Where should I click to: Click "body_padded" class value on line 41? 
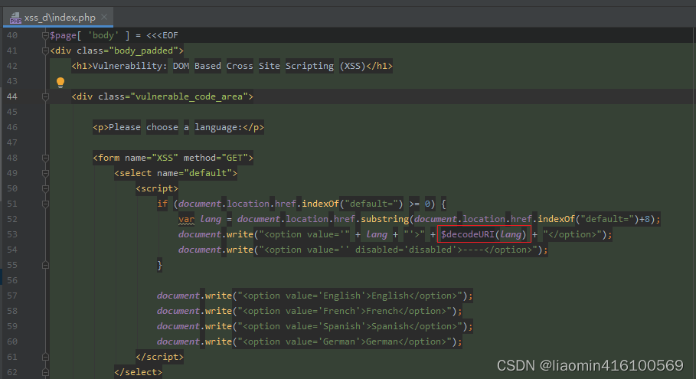coord(143,51)
